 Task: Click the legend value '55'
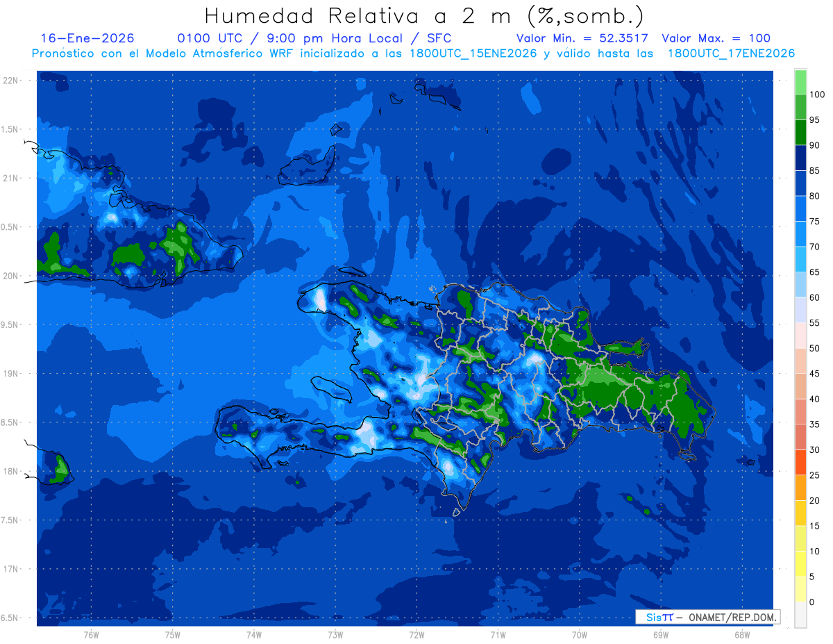[x=815, y=323]
